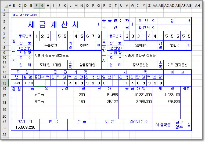Click the Select All corner triangle
This screenshot has width=205, height=142.
click(6, 6)
